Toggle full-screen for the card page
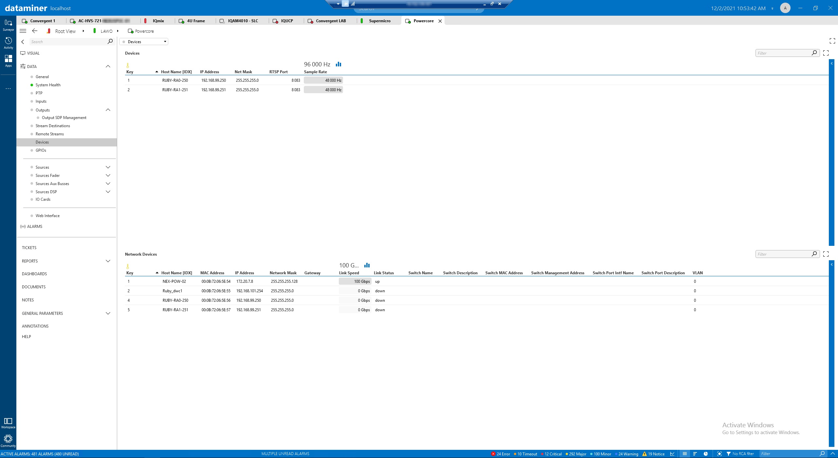This screenshot has width=838, height=458. (832, 41)
